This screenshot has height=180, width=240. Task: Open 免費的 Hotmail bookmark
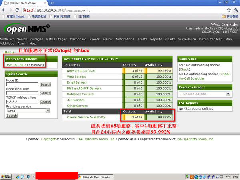(13, 16)
